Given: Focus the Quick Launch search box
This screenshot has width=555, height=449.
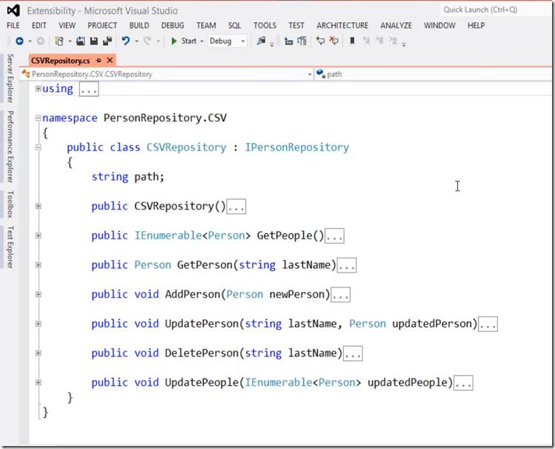Looking at the screenshot, I should [496, 10].
